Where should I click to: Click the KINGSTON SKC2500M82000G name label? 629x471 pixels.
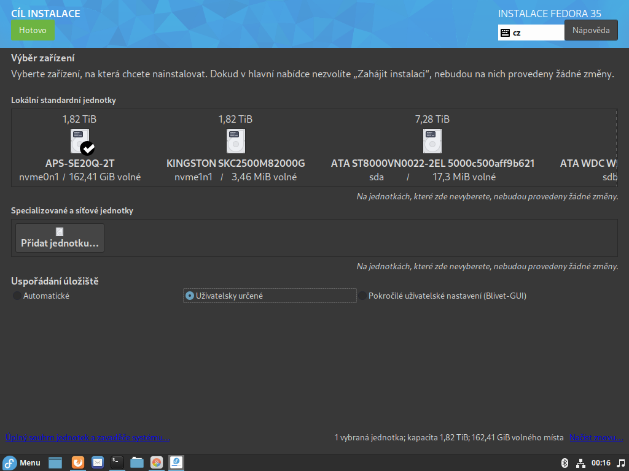pyautogui.click(x=235, y=163)
